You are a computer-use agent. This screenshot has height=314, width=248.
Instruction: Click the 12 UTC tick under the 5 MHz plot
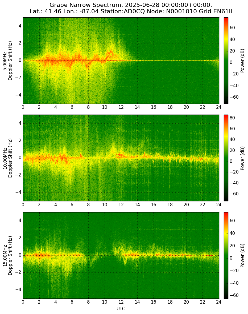tap(121, 107)
